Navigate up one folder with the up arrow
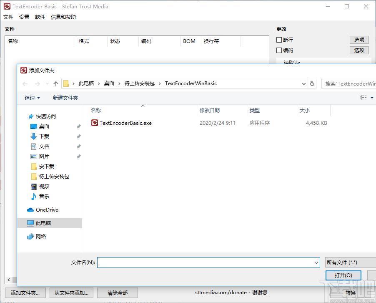 55,84
